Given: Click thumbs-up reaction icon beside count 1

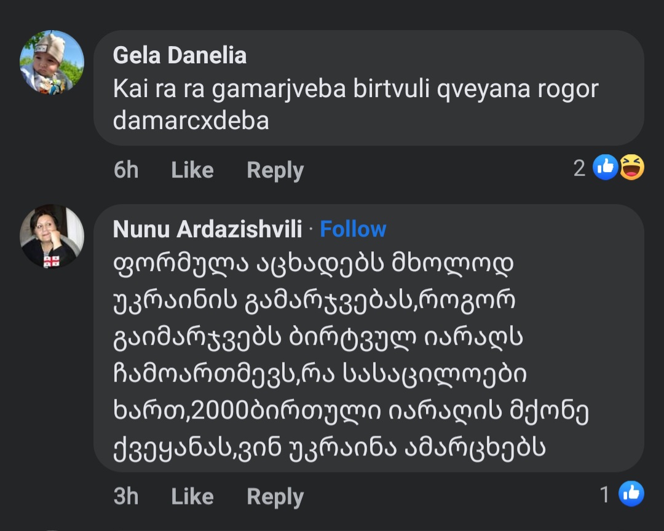Looking at the screenshot, I should 631,494.
